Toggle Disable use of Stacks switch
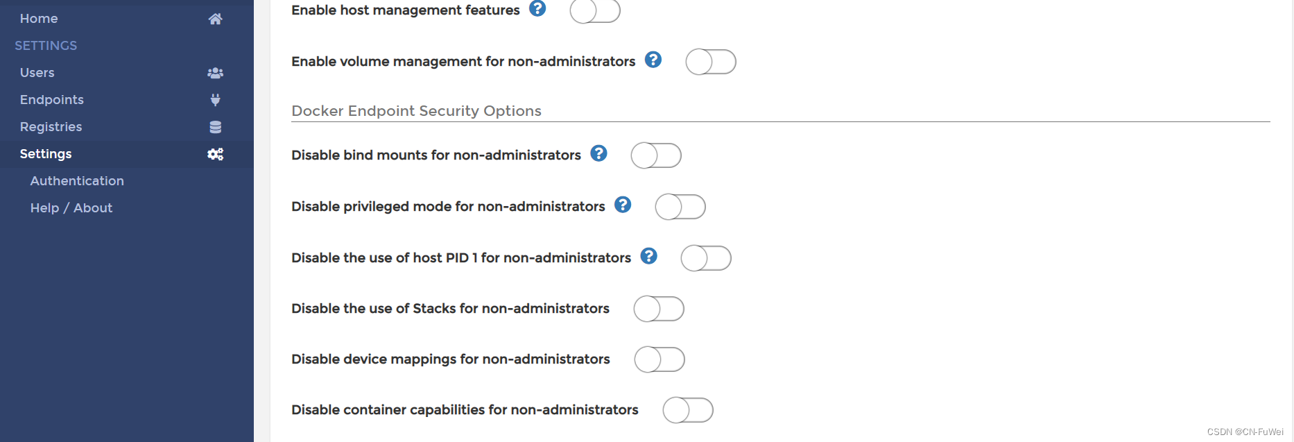Image resolution: width=1294 pixels, height=442 pixels. point(659,309)
